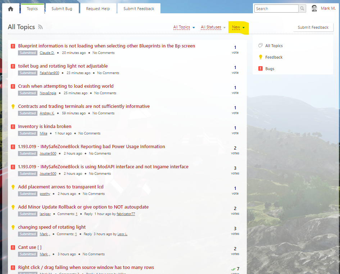Click the All Topics speech bubble icon in sidebar
This screenshot has height=274, width=340.
260,46
